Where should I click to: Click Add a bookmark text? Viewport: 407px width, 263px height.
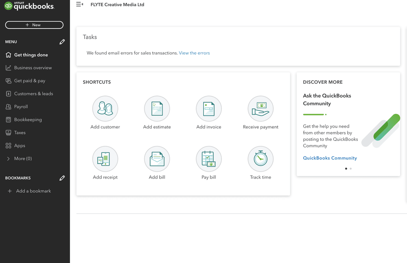[x=33, y=191]
